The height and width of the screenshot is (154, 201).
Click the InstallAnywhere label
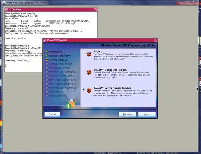tap(53, 110)
